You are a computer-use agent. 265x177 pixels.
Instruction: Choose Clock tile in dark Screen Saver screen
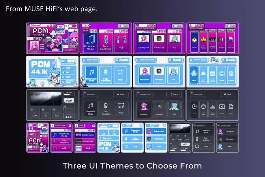click(x=194, y=109)
